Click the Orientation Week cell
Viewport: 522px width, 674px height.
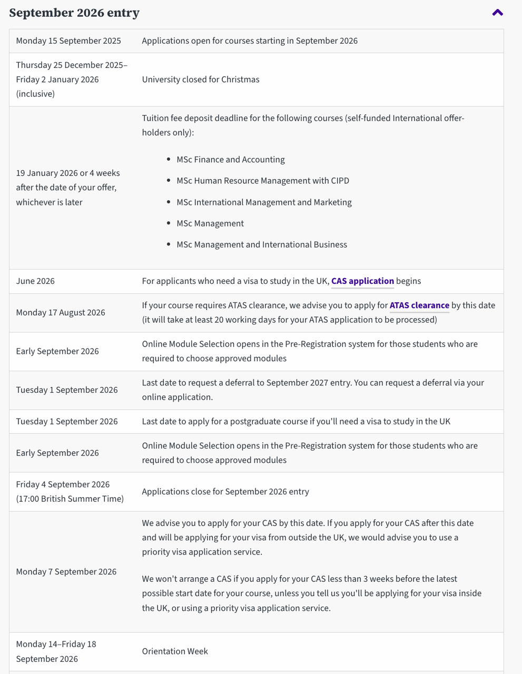(x=175, y=651)
